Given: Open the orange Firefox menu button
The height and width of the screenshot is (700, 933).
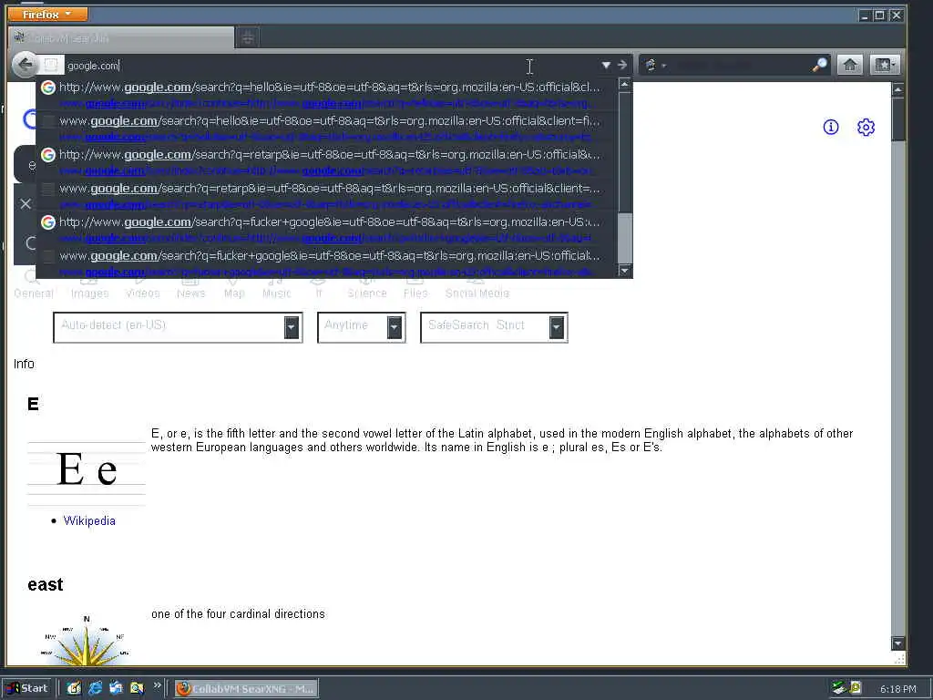Looking at the screenshot, I should pyautogui.click(x=47, y=14).
